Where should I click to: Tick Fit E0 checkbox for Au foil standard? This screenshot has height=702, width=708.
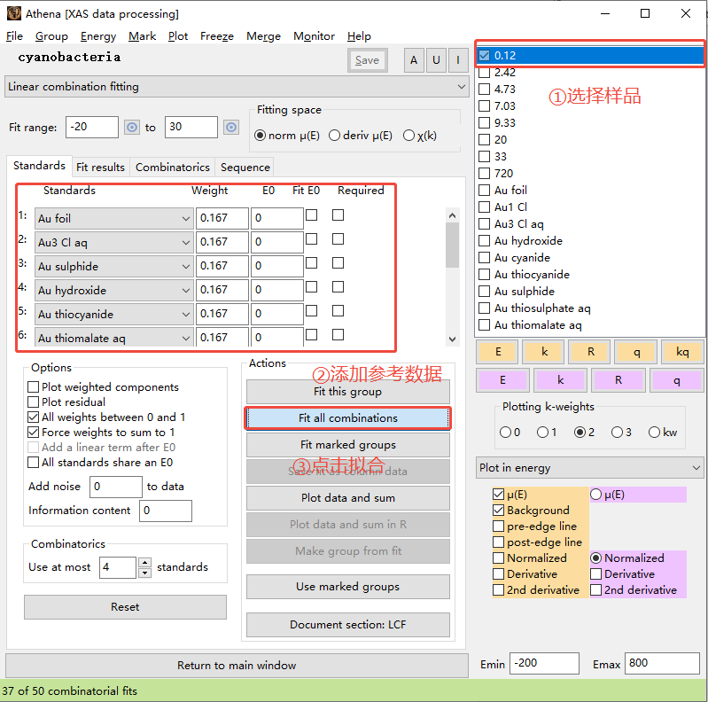312,215
